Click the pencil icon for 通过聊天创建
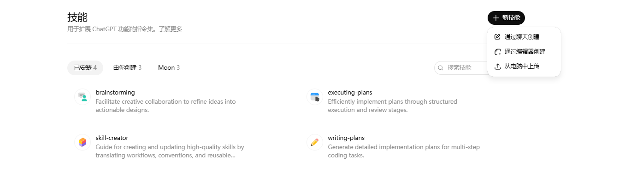 pos(497,37)
